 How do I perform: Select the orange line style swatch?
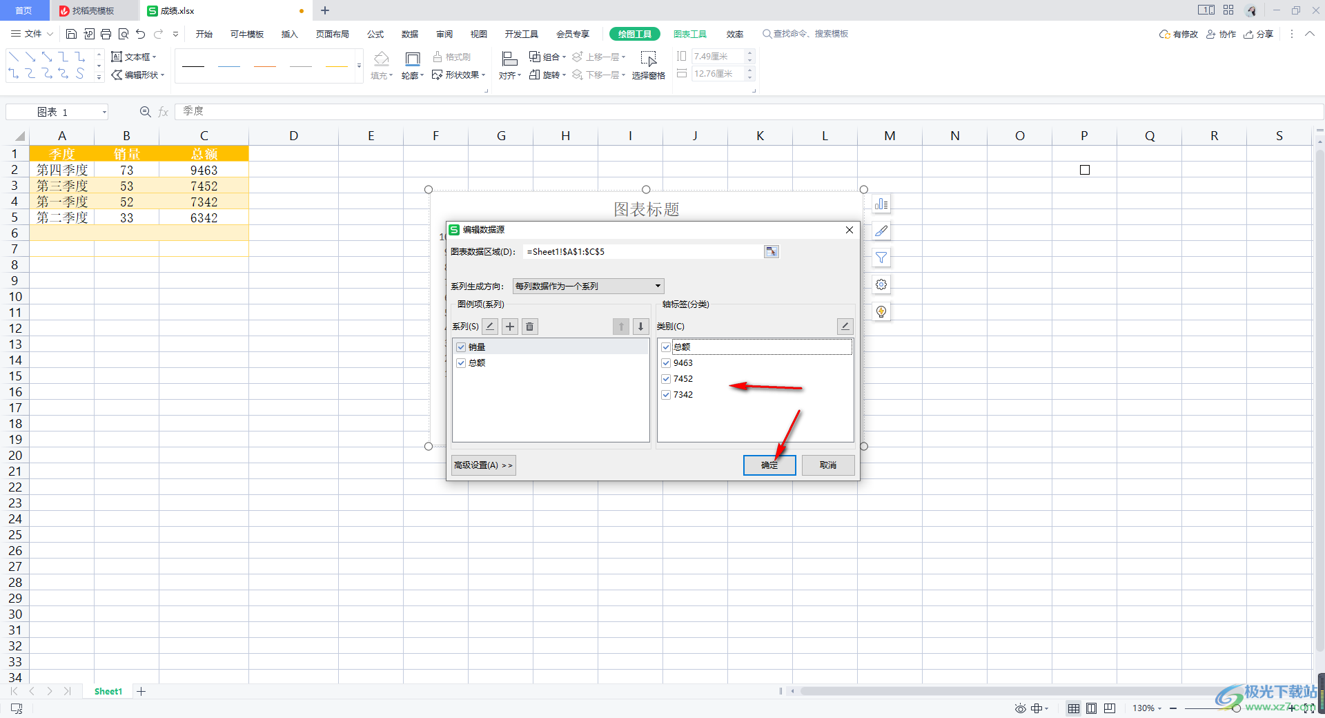[265, 66]
